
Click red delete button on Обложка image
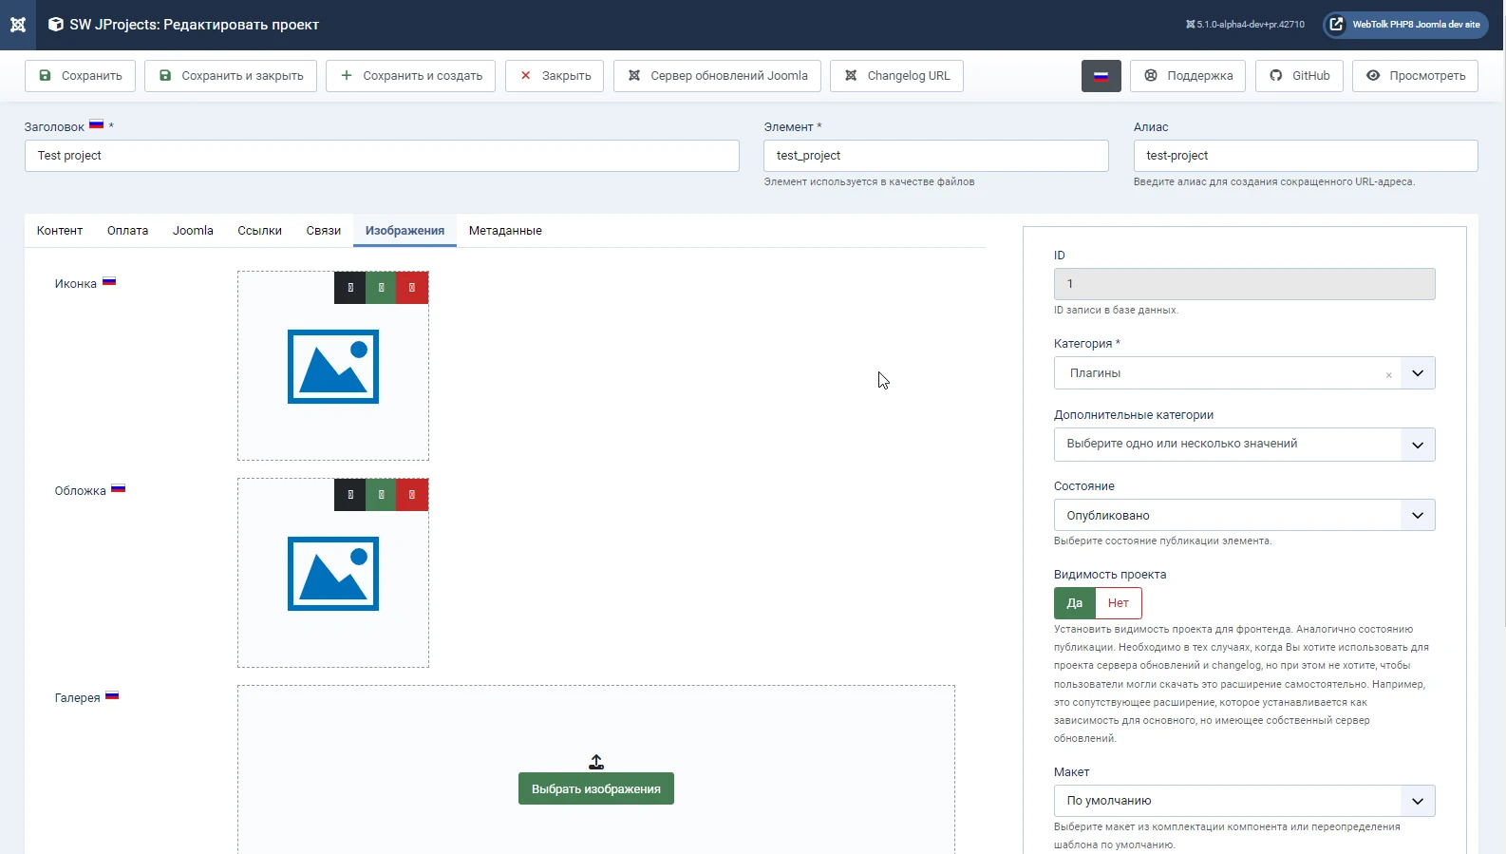412,495
